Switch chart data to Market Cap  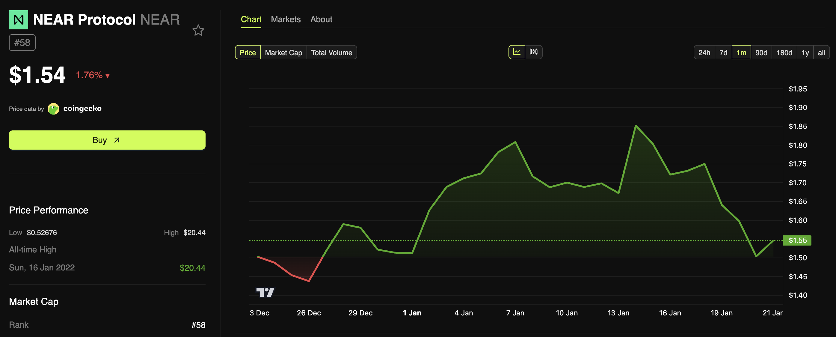click(283, 52)
